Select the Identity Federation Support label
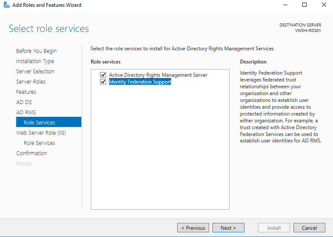Screen dimensions: 333x237 coord(140,81)
